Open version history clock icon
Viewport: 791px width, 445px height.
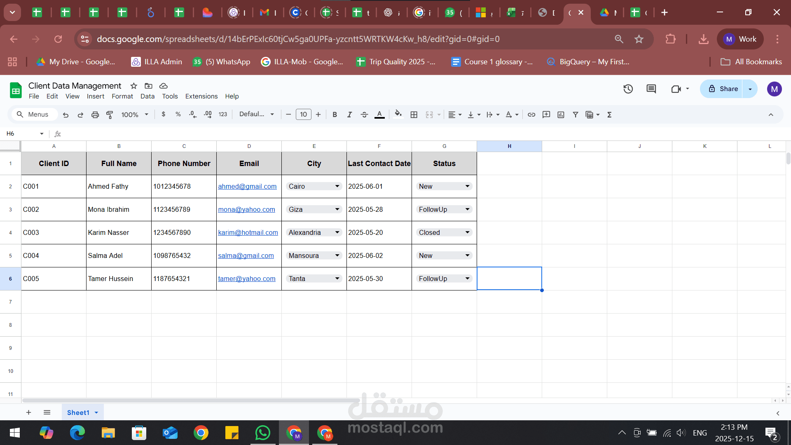pyautogui.click(x=628, y=89)
